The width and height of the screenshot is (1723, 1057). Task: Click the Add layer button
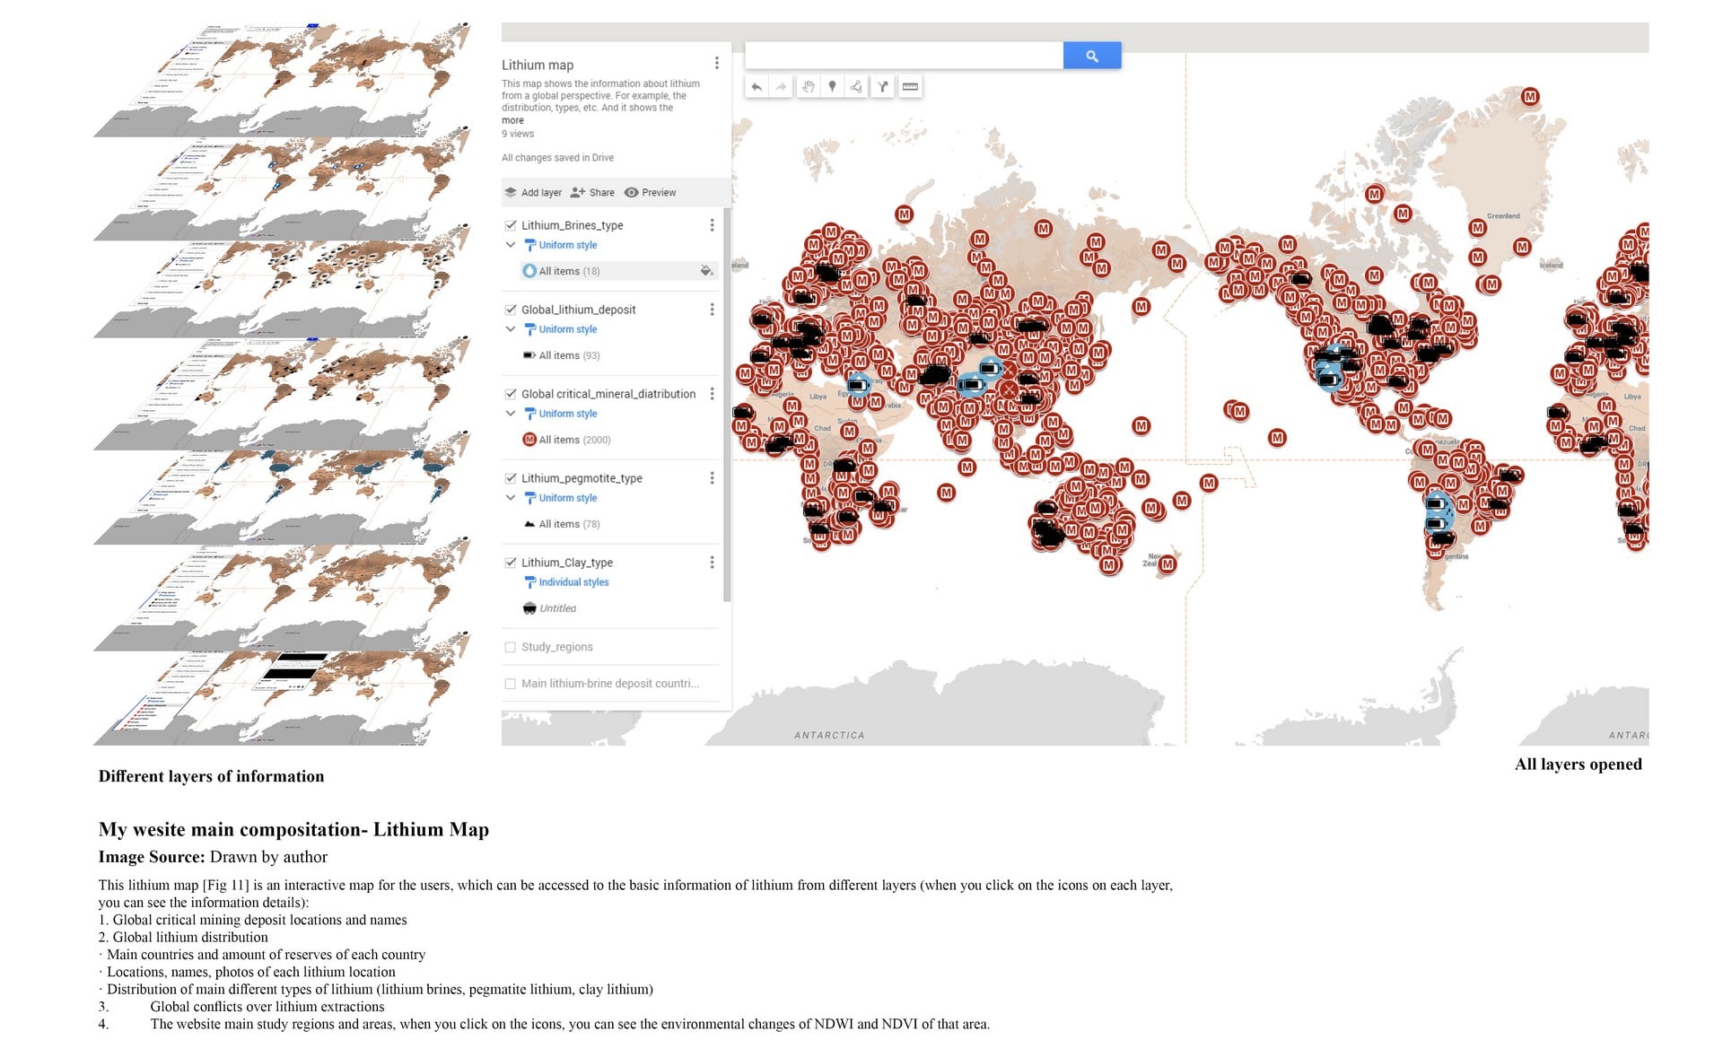531,193
